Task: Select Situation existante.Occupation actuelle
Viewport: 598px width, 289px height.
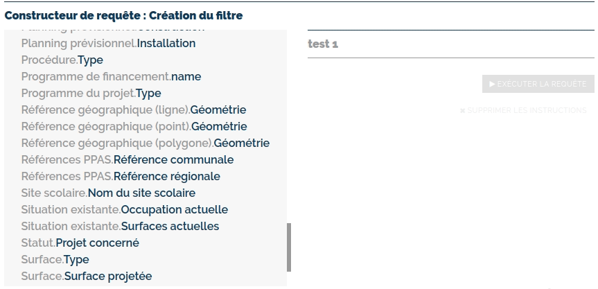Action: (x=124, y=210)
